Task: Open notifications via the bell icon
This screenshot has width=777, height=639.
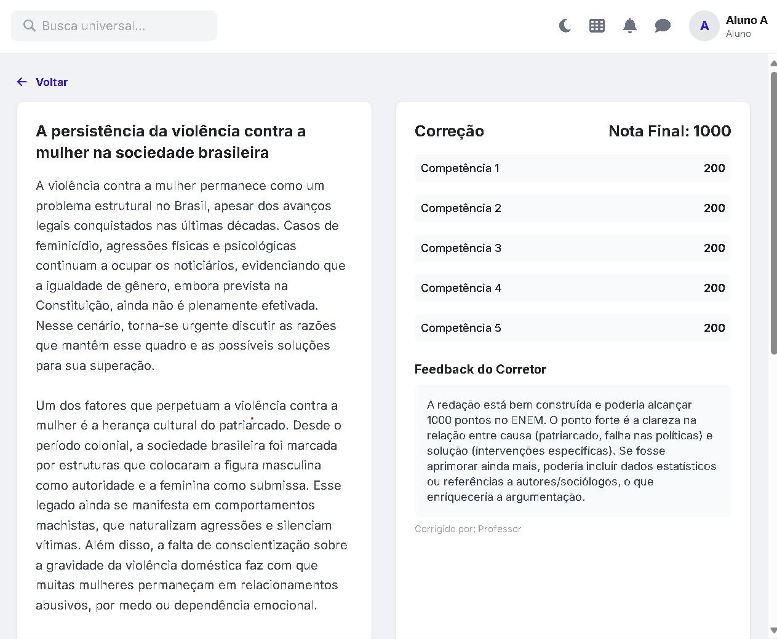Action: [x=629, y=26]
